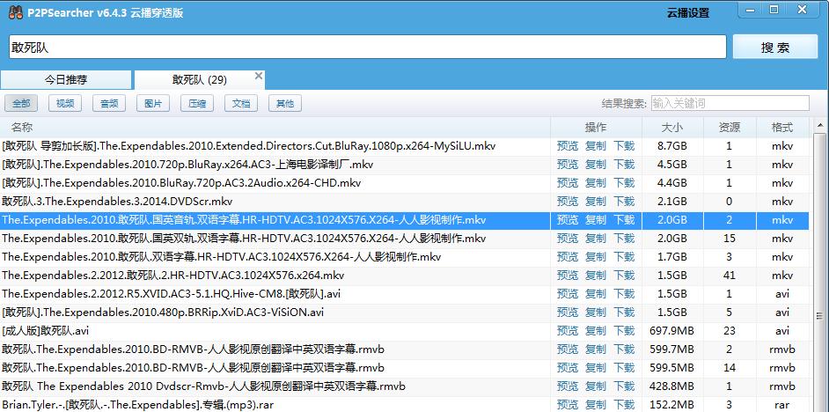Close the P2PSearcher window

pyautogui.click(x=802, y=10)
